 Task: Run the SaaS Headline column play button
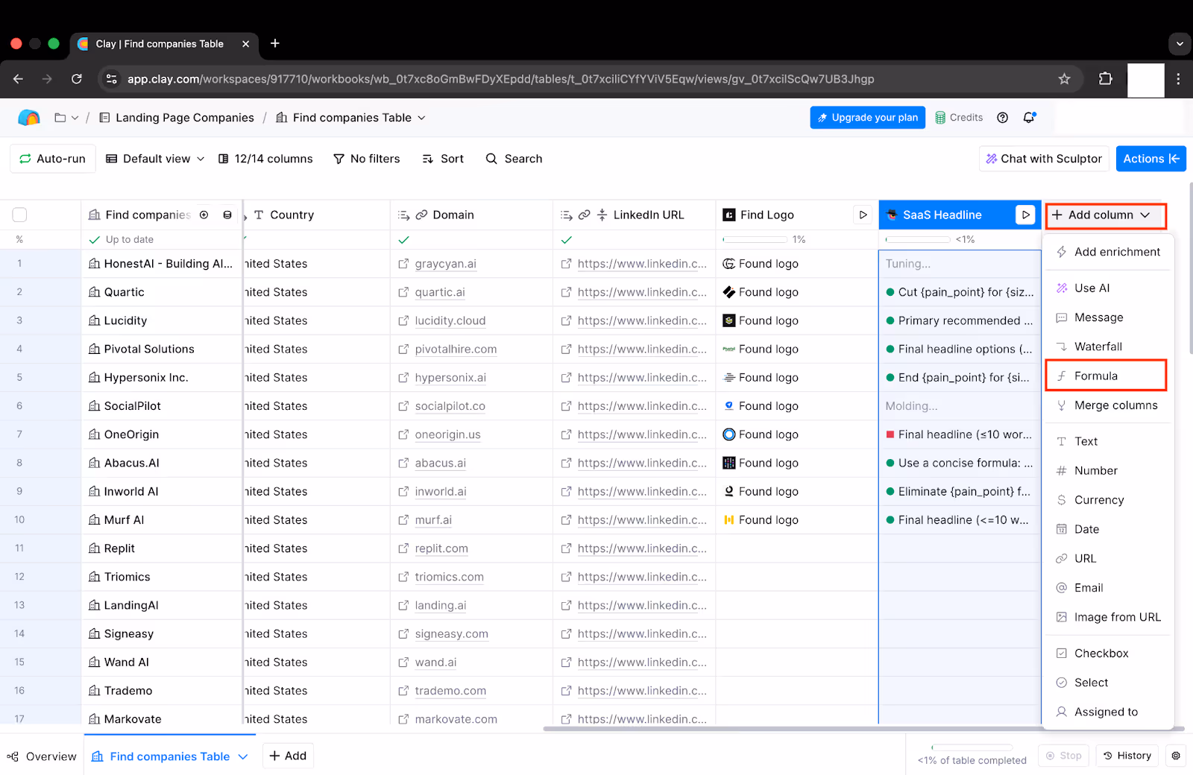1025,215
